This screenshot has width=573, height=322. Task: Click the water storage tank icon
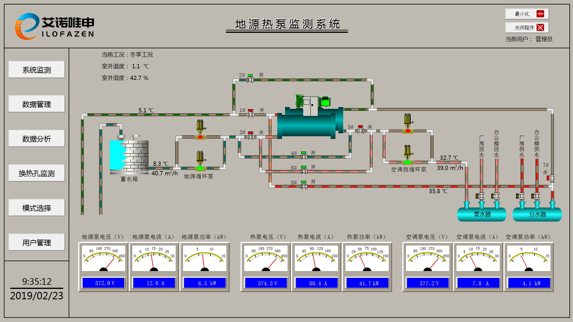(x=130, y=155)
